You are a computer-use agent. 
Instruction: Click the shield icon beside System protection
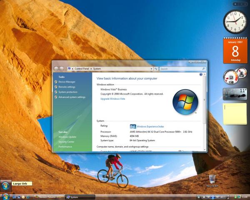pos(56,92)
